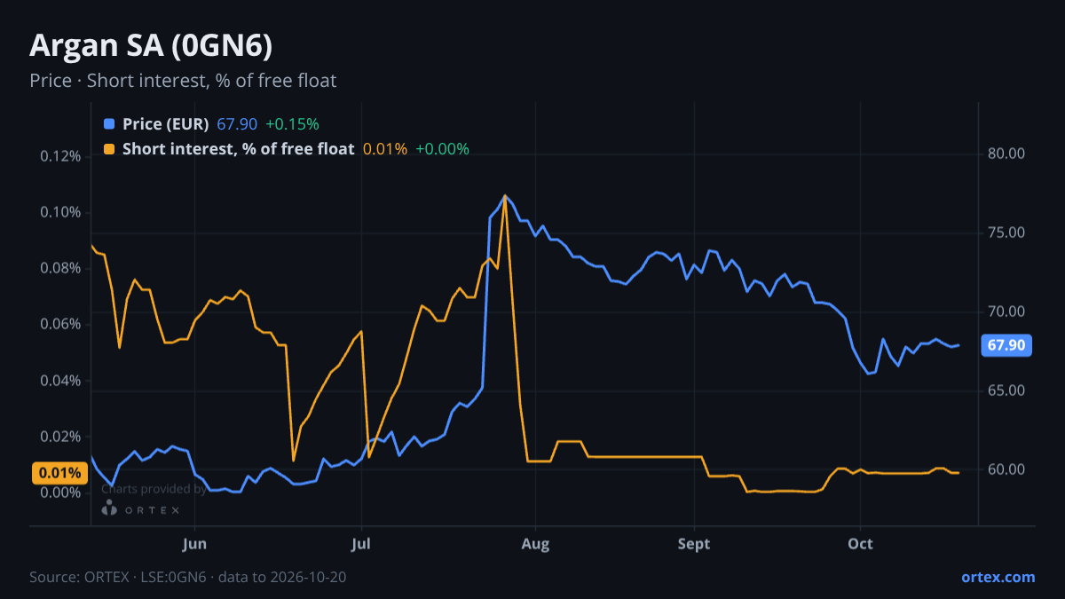
Task: Click the Sept label on the time axis
Action: (x=694, y=544)
